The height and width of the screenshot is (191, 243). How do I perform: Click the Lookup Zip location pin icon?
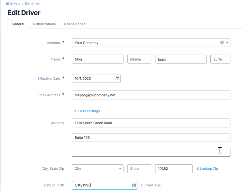(x=198, y=169)
